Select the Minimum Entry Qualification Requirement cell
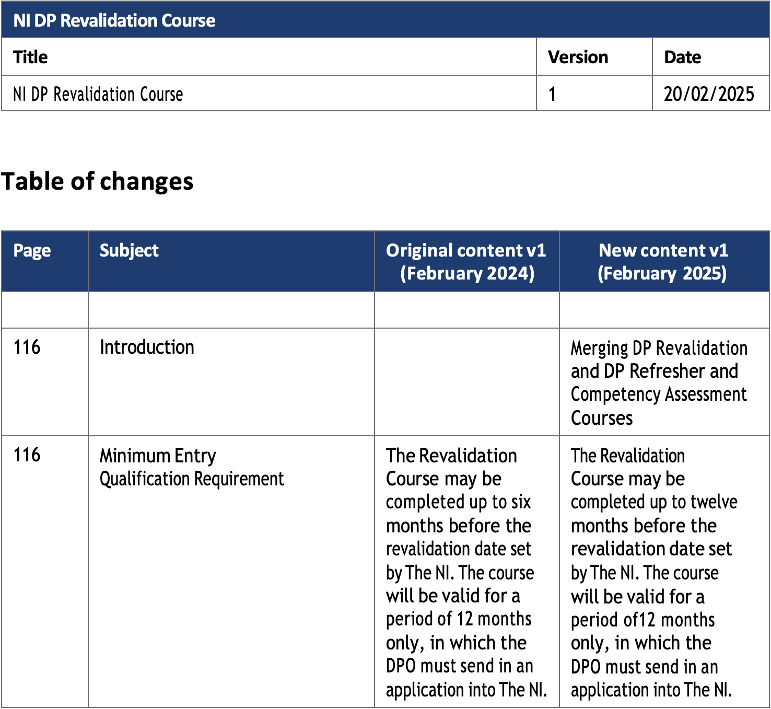 pyautogui.click(x=191, y=467)
